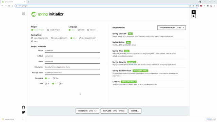Click the Lombok dependency
The width and height of the screenshot is (217, 122).
point(149,83)
